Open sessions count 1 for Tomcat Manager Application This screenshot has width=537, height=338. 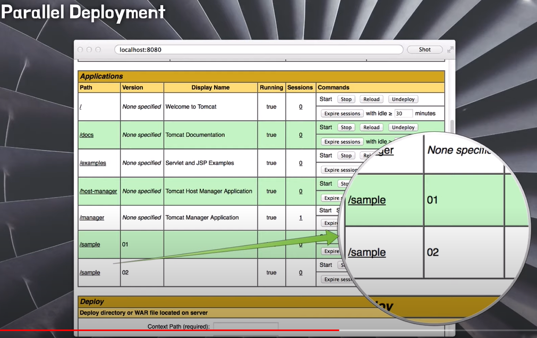301,217
